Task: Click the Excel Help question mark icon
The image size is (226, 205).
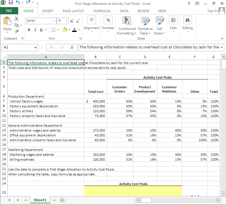Action: pos(189,3)
